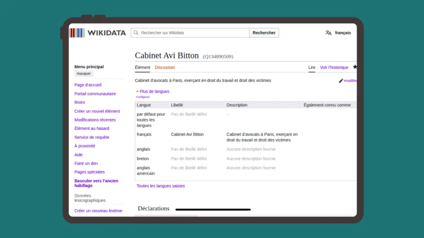The height and width of the screenshot is (238, 424).
Task: Click the page title Cabinet Avi Bitton
Action: click(x=167, y=55)
